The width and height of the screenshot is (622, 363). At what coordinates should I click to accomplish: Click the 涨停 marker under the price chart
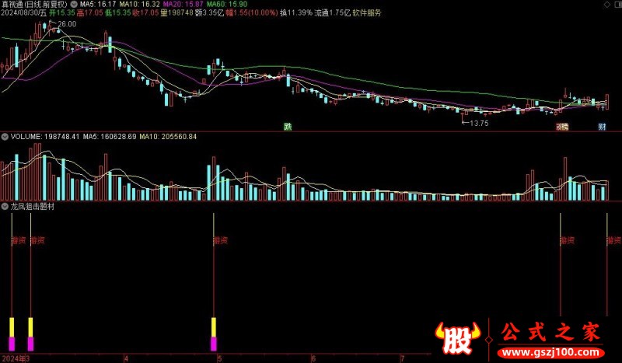562,127
